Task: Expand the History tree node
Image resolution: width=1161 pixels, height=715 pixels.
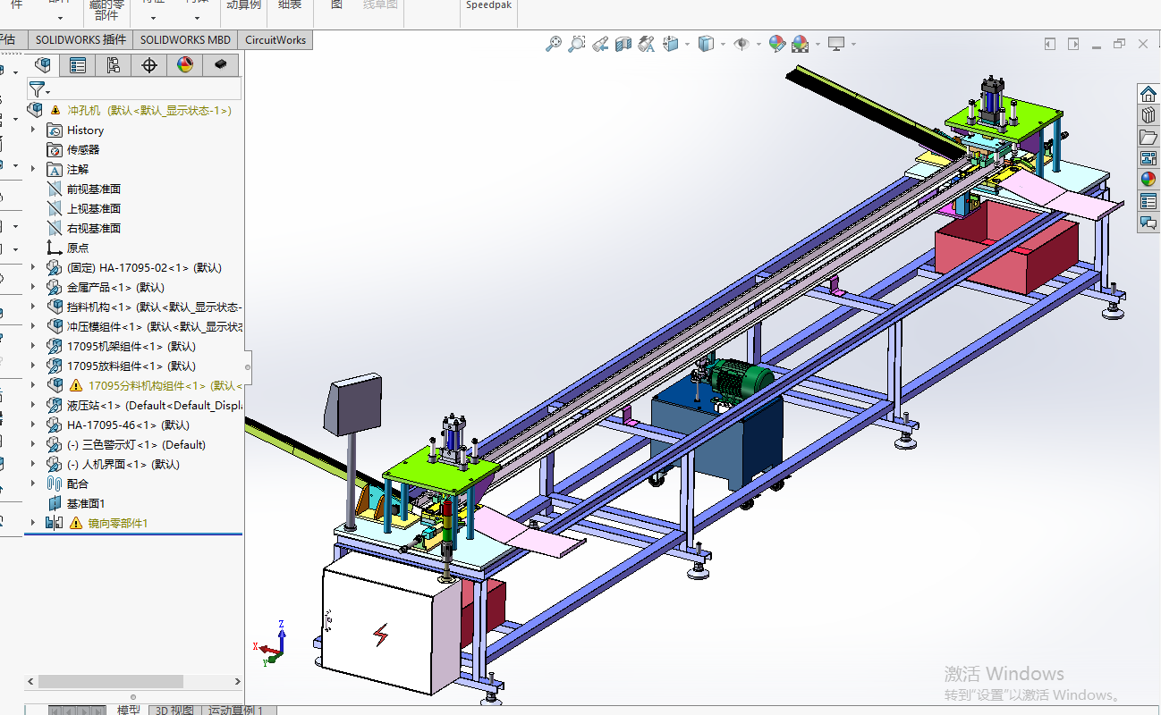Action: click(x=33, y=130)
